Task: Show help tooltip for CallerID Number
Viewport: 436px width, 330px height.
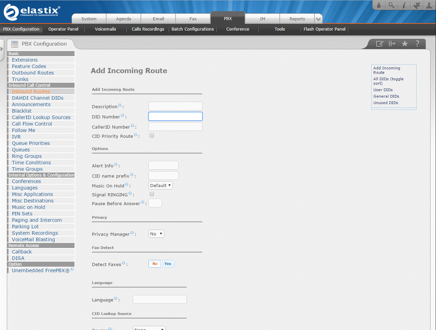Action: point(132,126)
